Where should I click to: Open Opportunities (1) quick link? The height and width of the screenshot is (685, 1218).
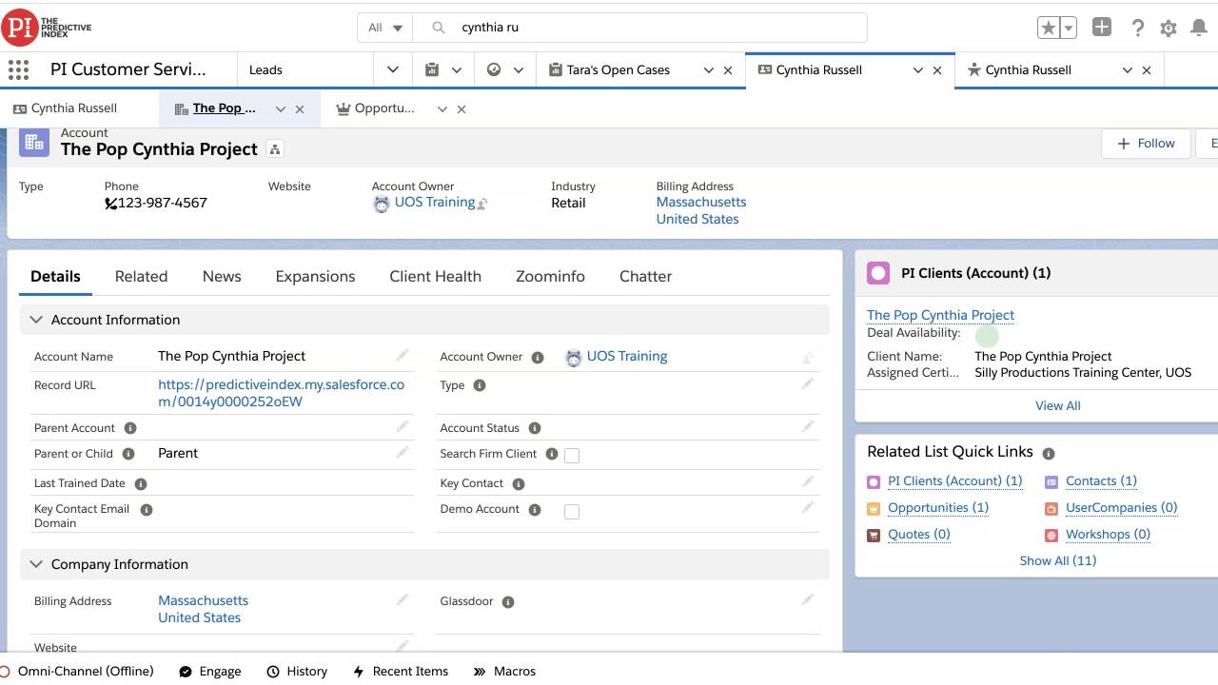click(x=938, y=507)
